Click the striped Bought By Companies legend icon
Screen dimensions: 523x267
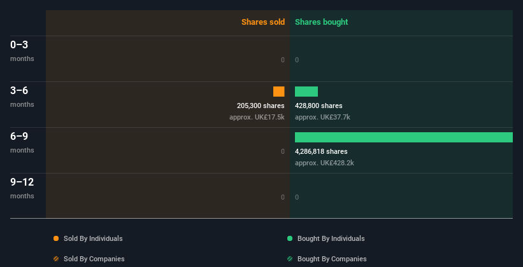pyautogui.click(x=290, y=259)
